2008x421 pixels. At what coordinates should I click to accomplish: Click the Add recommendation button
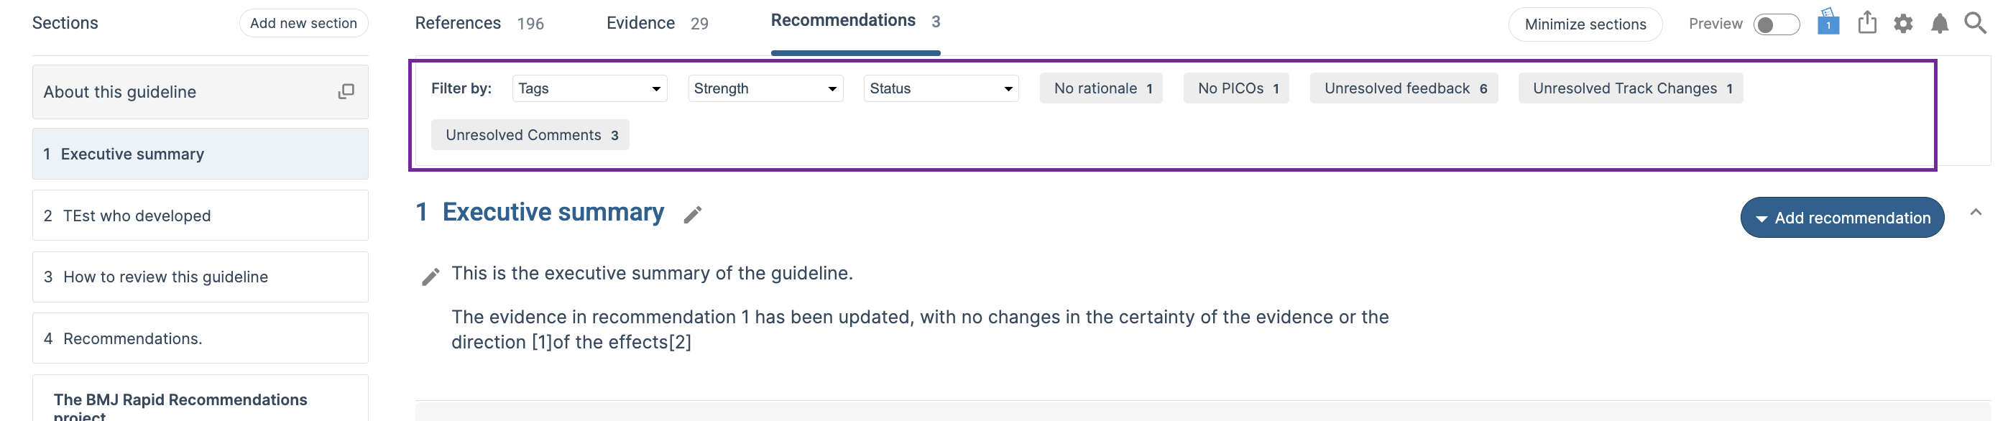tap(1842, 218)
